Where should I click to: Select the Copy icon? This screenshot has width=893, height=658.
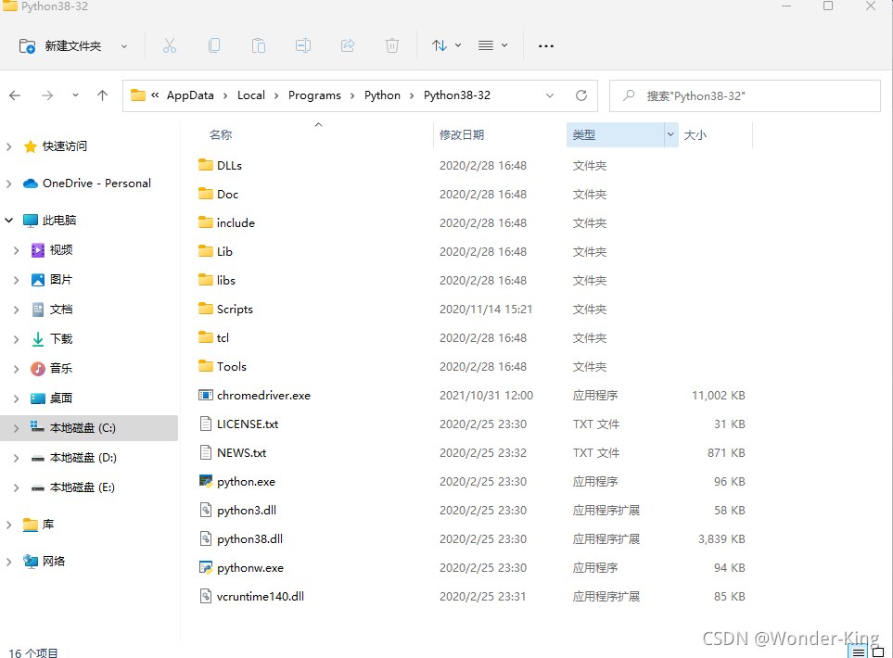pos(214,44)
